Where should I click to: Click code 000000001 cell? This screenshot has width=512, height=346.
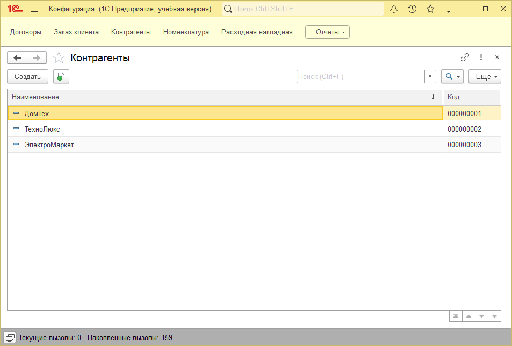click(472, 113)
